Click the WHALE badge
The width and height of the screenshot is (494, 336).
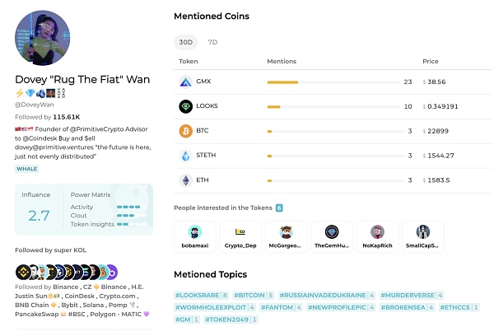click(x=27, y=169)
